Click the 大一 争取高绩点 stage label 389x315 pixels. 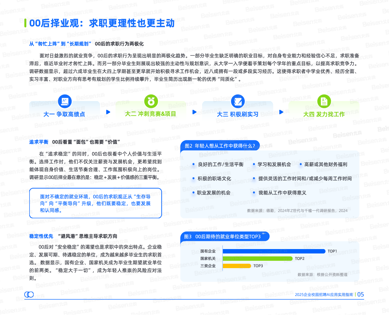(x=64, y=114)
